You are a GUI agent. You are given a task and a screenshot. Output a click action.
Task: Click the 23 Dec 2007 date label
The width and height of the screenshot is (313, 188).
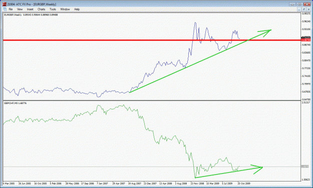coord(150,183)
